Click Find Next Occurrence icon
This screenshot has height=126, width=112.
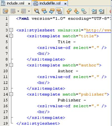click(x=52, y=11)
